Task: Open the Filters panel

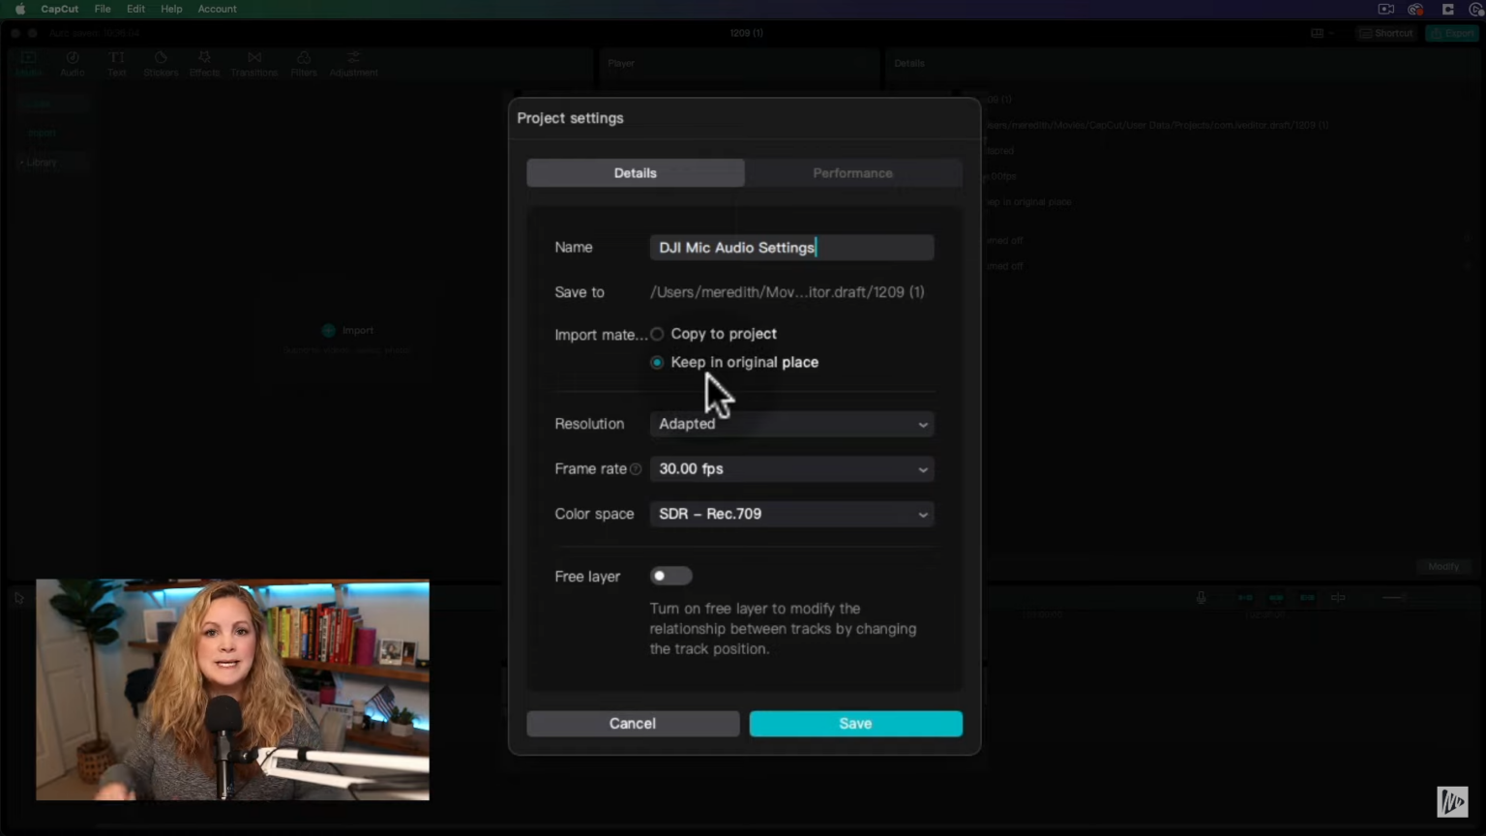Action: point(303,63)
